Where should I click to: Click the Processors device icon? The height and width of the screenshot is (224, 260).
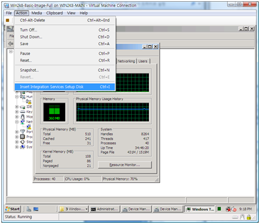coord(23,137)
